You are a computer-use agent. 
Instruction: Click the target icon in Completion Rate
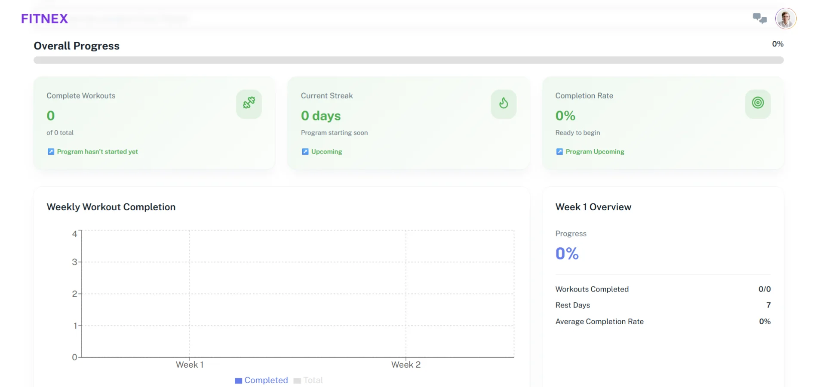click(758, 103)
